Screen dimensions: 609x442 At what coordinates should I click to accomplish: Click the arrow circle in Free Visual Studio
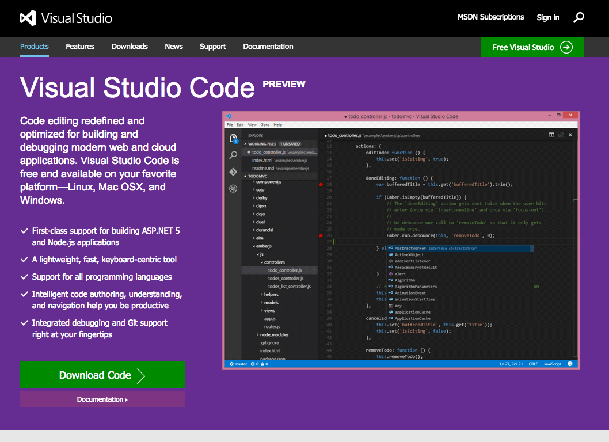(x=566, y=47)
